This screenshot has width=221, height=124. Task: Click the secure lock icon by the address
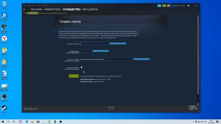[x=27, y=13]
